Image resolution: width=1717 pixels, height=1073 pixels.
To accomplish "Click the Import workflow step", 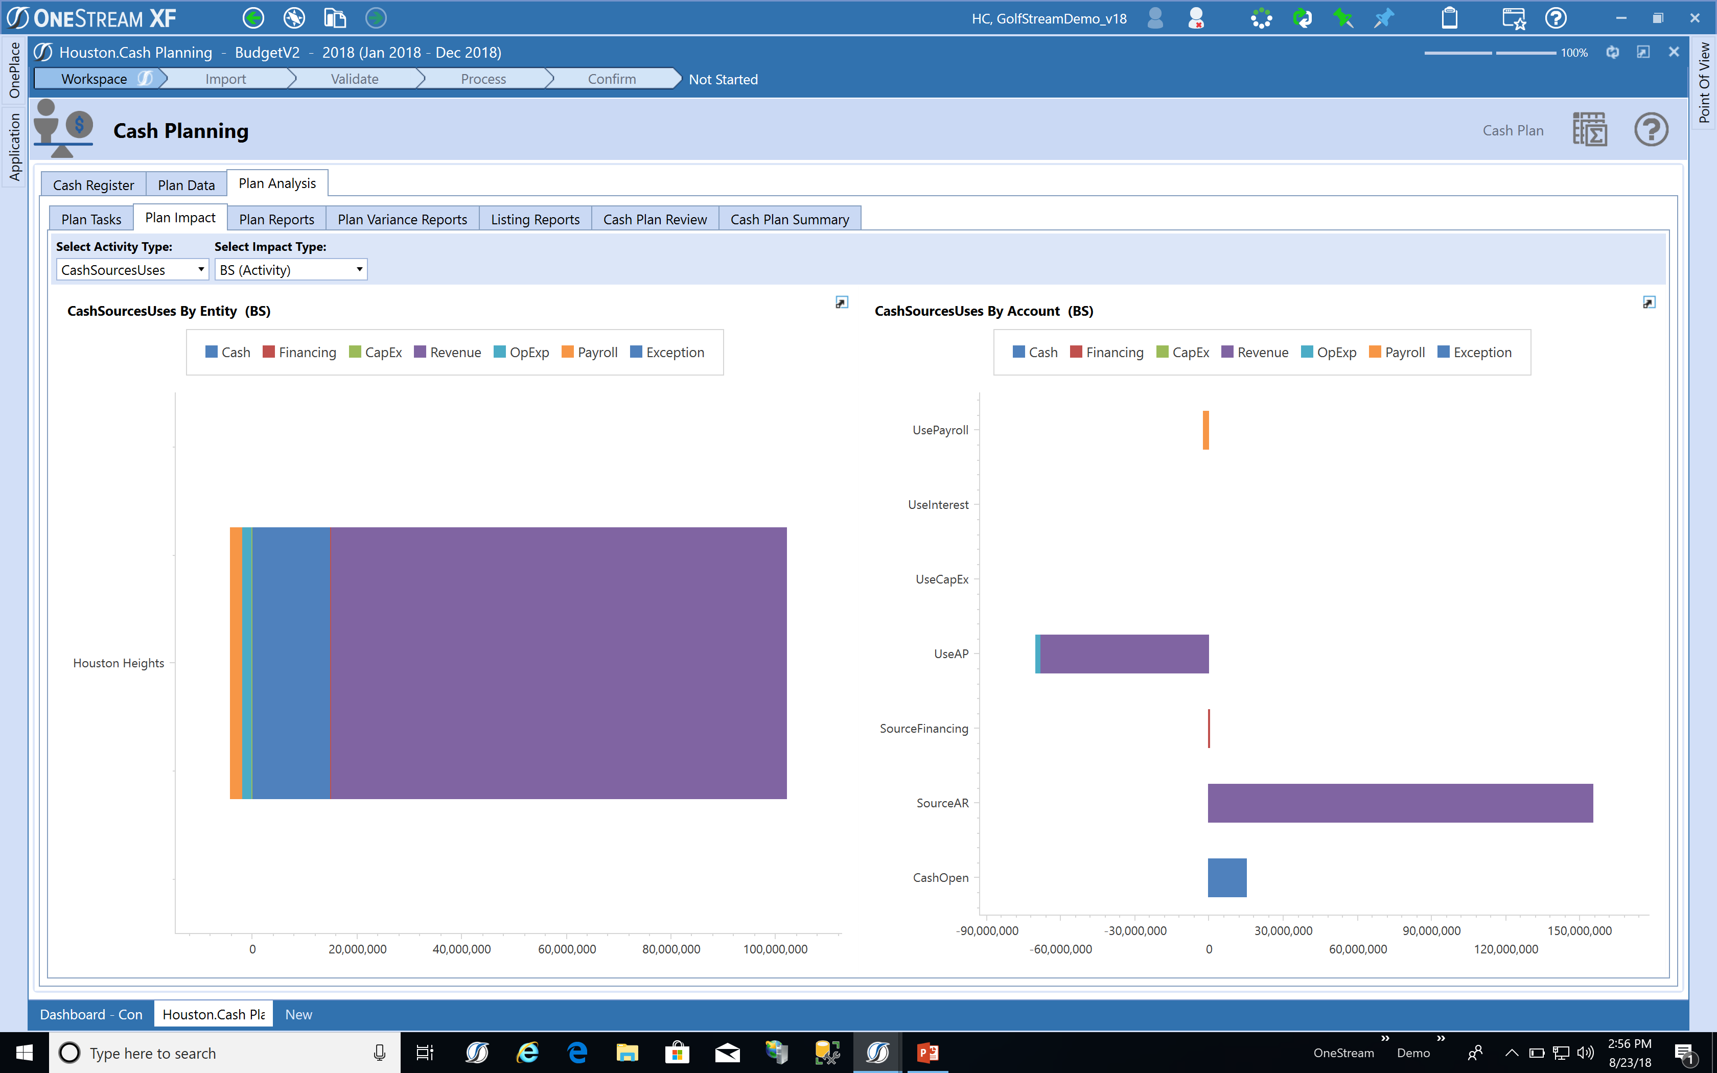I will click(x=226, y=79).
